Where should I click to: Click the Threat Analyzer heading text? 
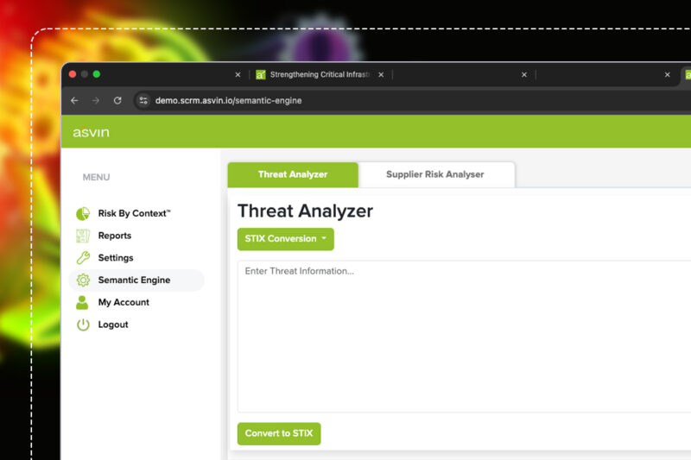(x=306, y=211)
